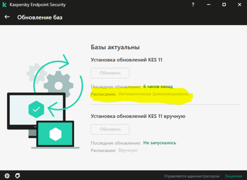Click the Вручную schedule value
Viewport: 247px width, 180px height.
point(128,150)
